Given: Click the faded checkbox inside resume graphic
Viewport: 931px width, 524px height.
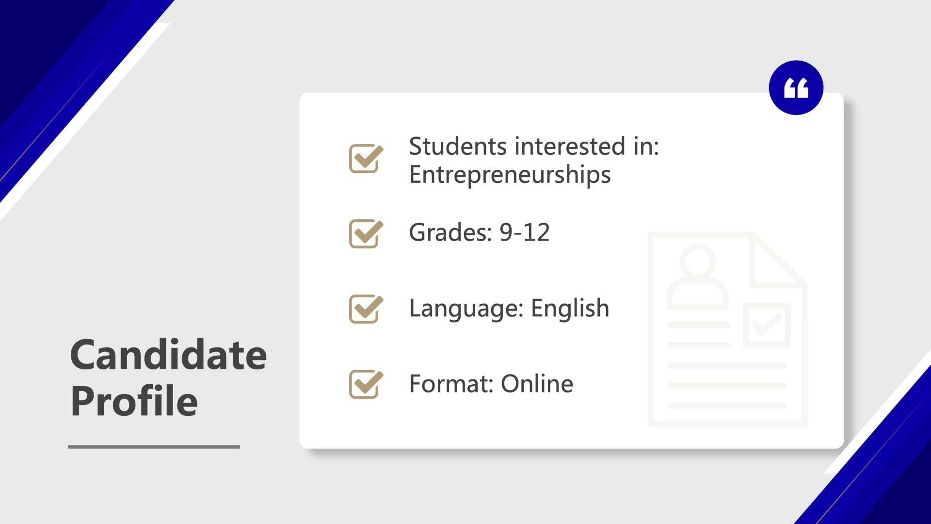Looking at the screenshot, I should point(767,325).
